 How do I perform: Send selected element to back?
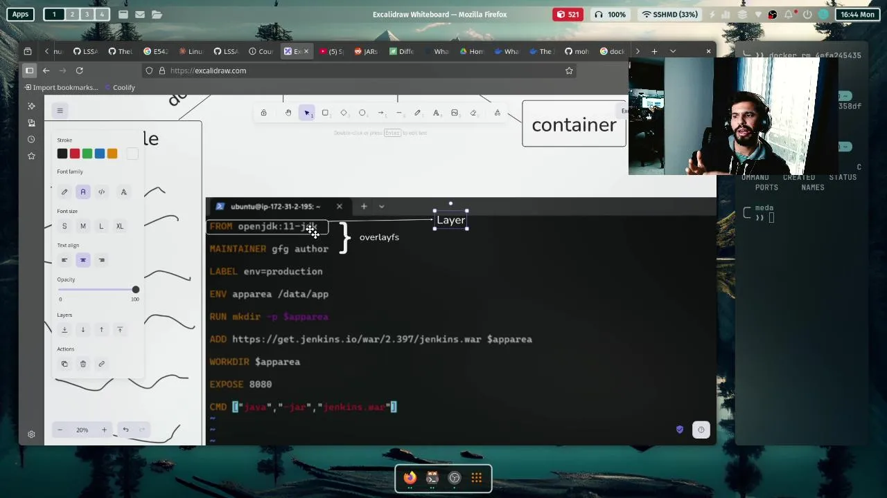click(64, 330)
